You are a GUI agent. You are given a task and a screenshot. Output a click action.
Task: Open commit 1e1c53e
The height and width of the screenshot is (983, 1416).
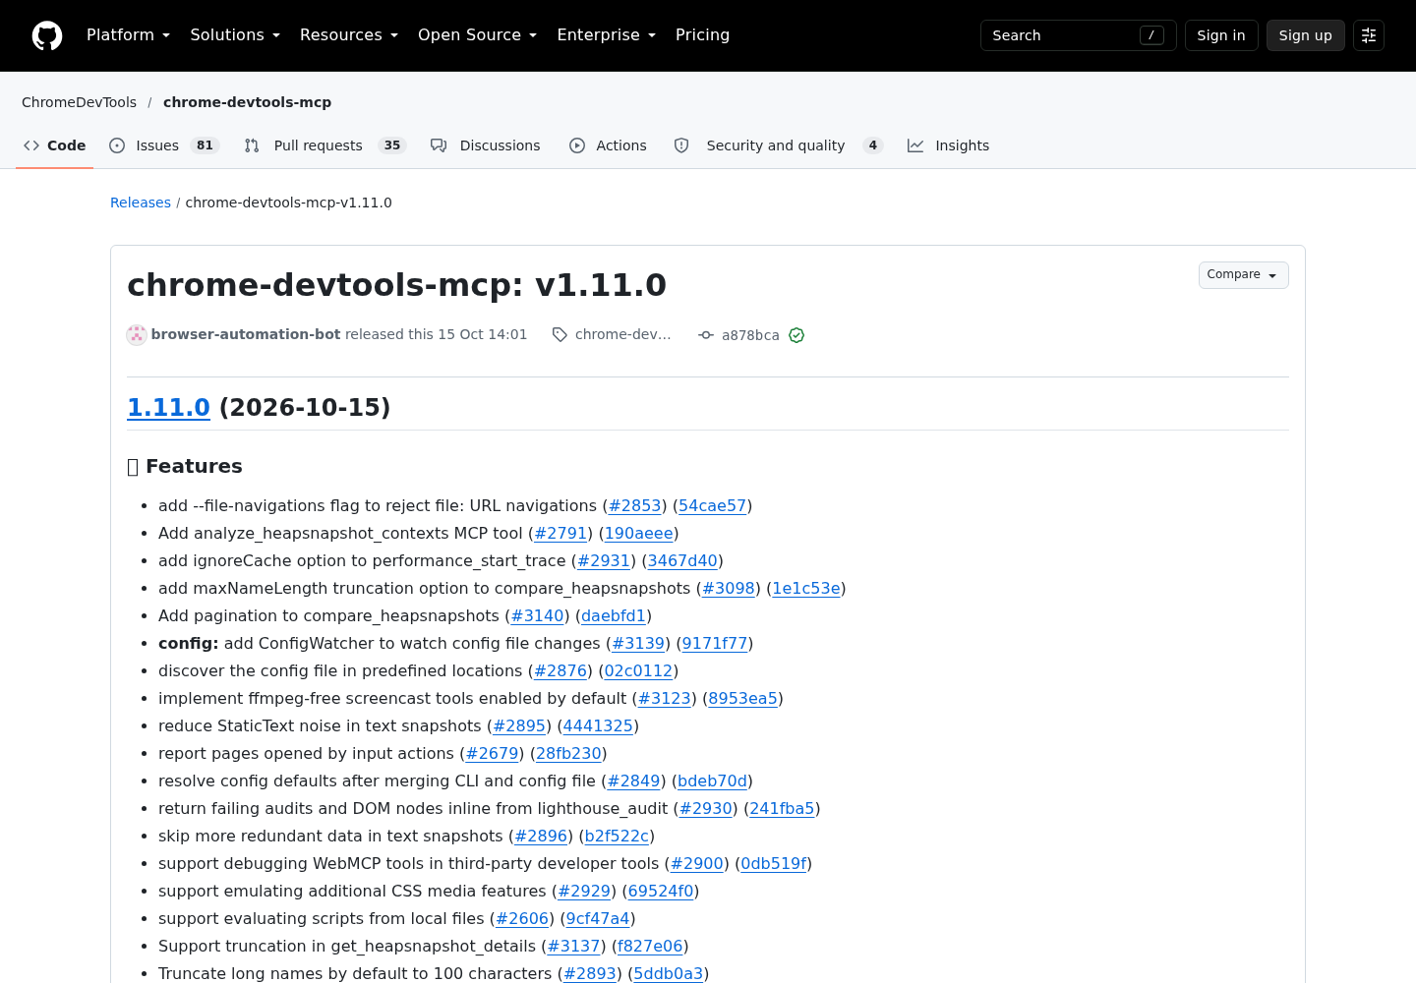coord(806,588)
